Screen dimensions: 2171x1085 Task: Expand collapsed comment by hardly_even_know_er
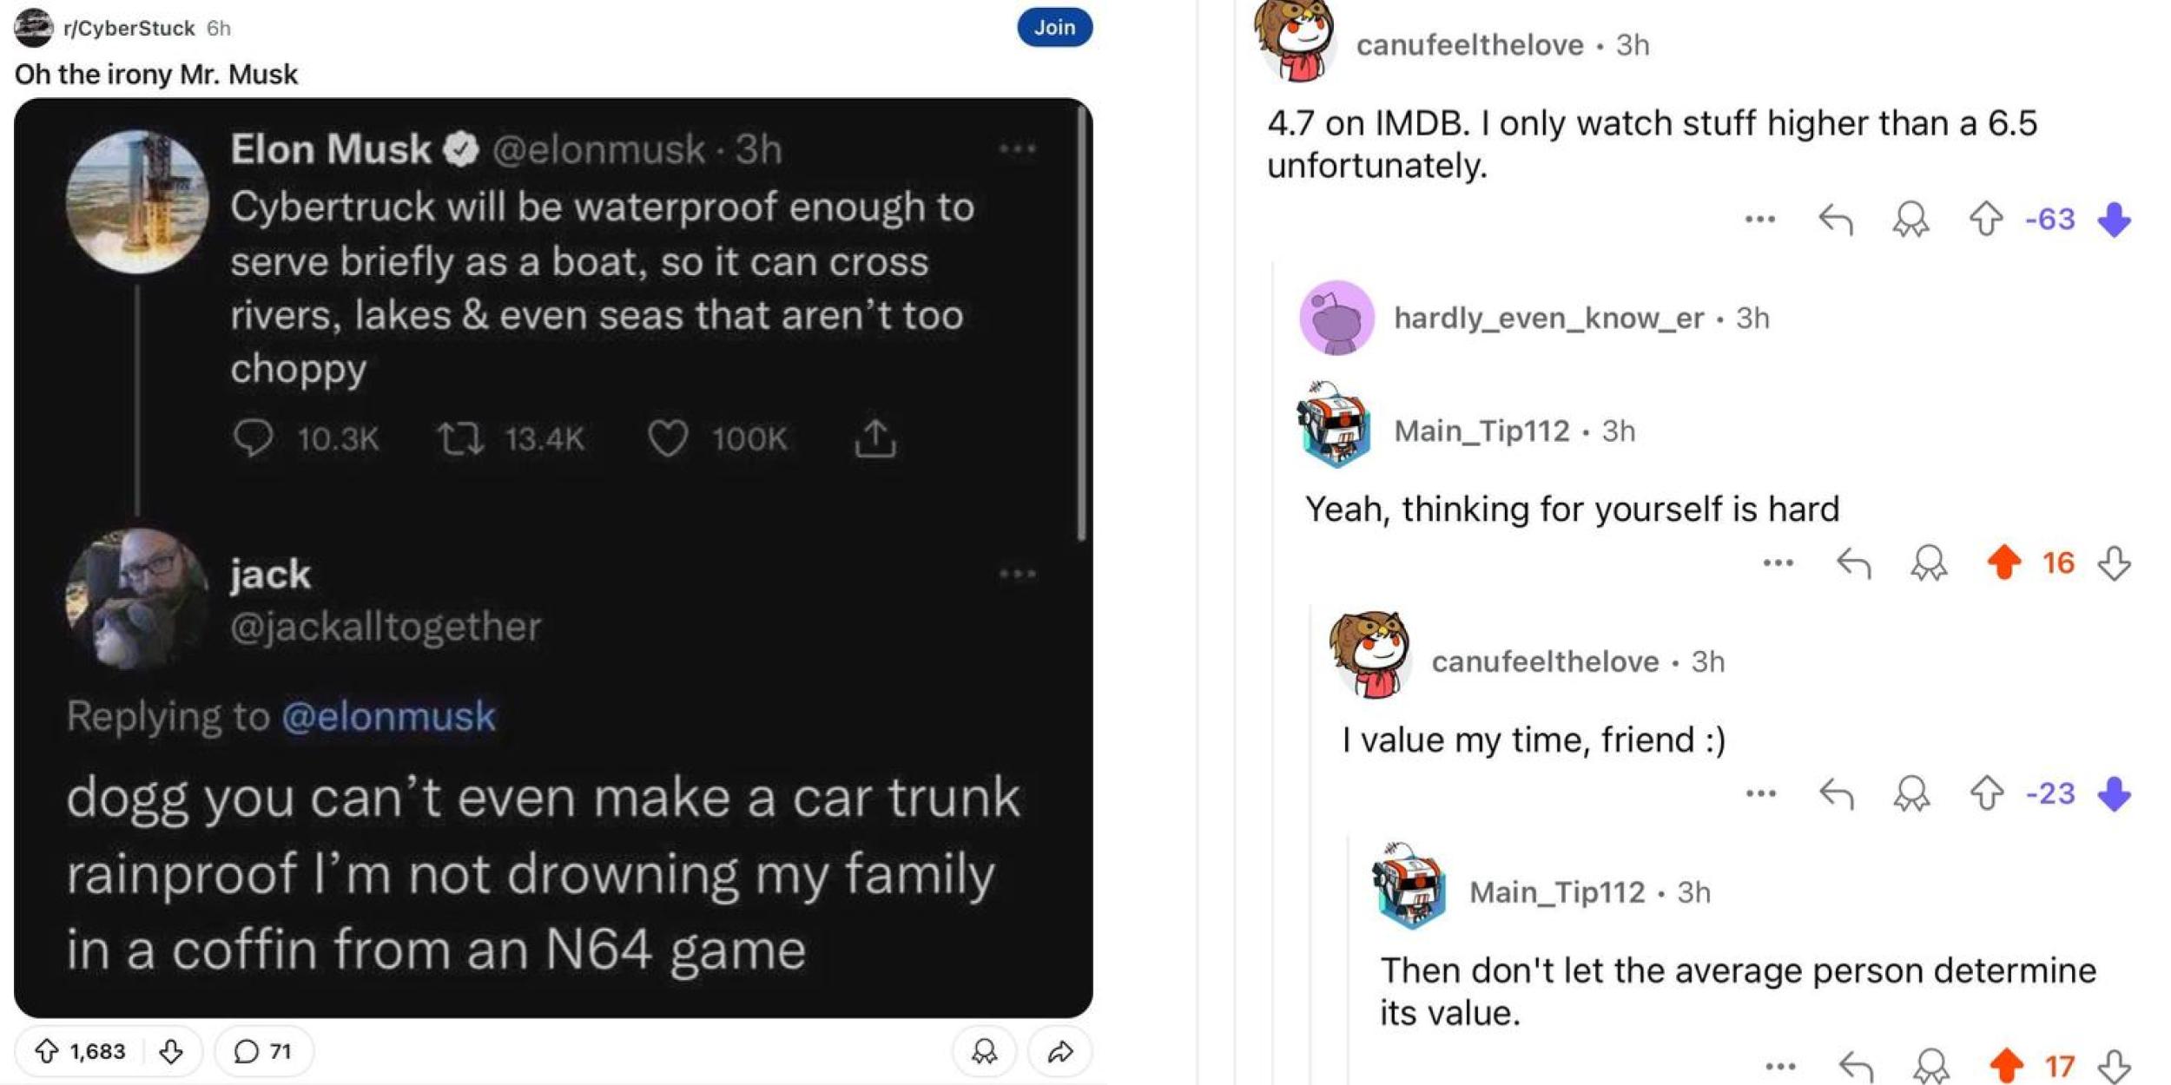pyautogui.click(x=1548, y=319)
